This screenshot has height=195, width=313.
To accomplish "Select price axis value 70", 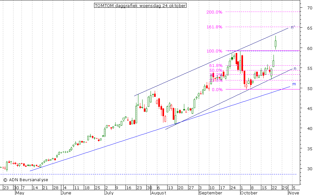I will coord(309,8).
